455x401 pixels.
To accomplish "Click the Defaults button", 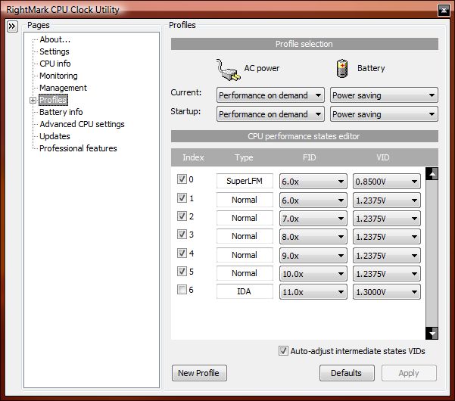I will (x=347, y=373).
